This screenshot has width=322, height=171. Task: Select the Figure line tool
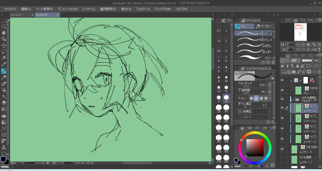coord(4,128)
